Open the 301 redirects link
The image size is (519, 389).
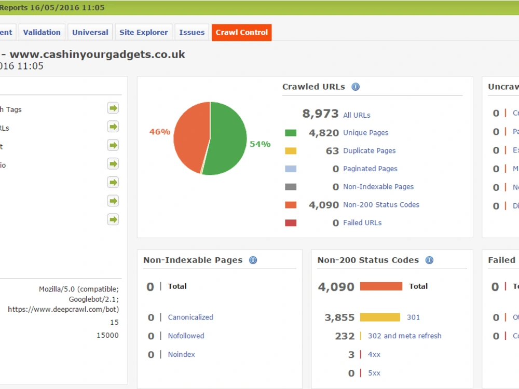pyautogui.click(x=413, y=317)
